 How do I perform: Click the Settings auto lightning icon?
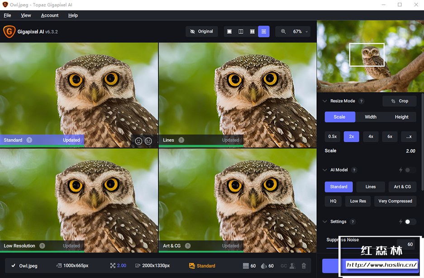point(401,222)
